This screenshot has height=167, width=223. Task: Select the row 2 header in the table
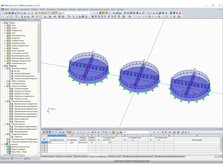click(x=44, y=144)
